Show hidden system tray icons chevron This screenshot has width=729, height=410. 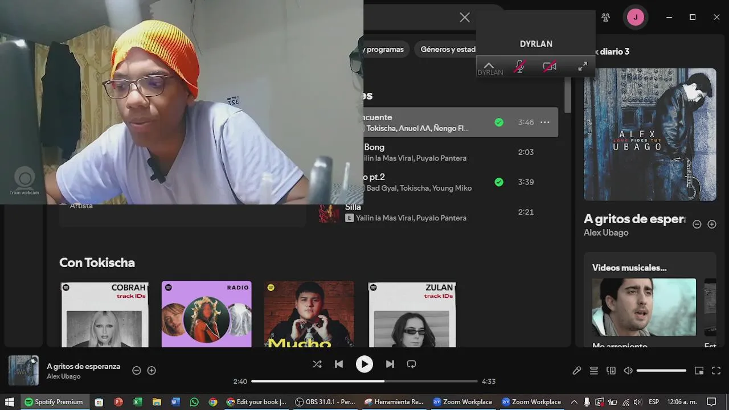point(574,402)
